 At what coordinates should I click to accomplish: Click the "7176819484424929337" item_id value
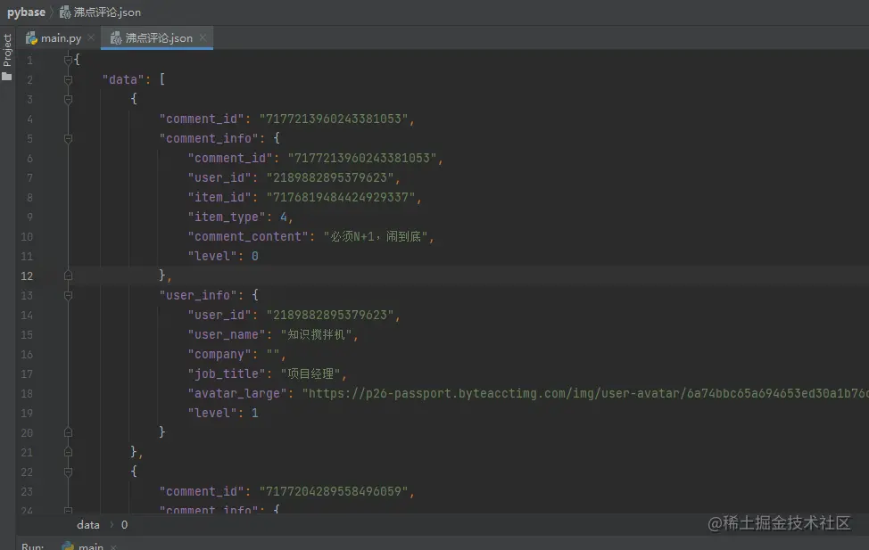tap(341, 197)
